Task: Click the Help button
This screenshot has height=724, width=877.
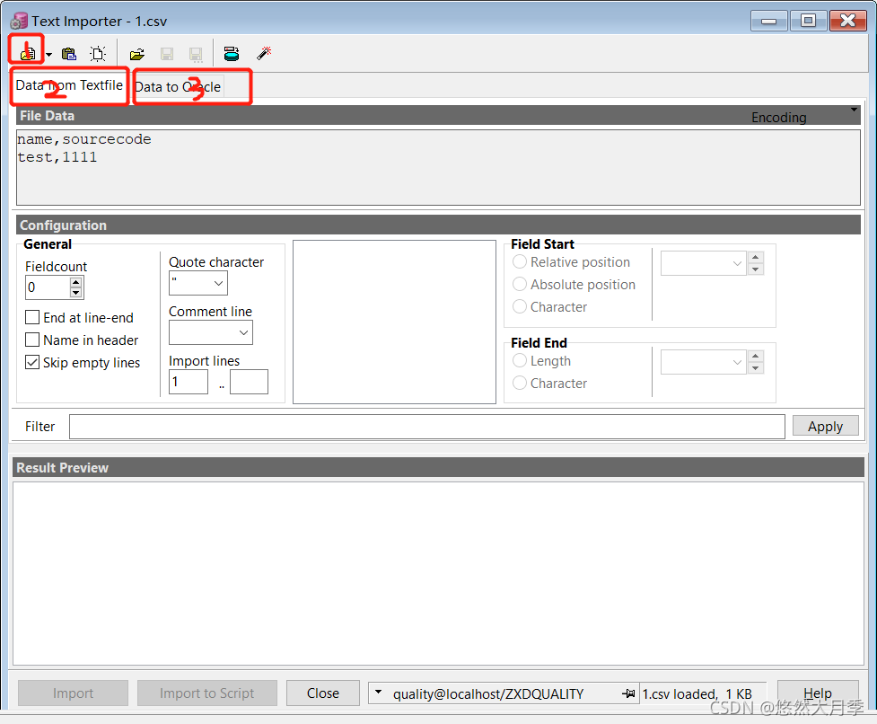Action: (x=818, y=693)
